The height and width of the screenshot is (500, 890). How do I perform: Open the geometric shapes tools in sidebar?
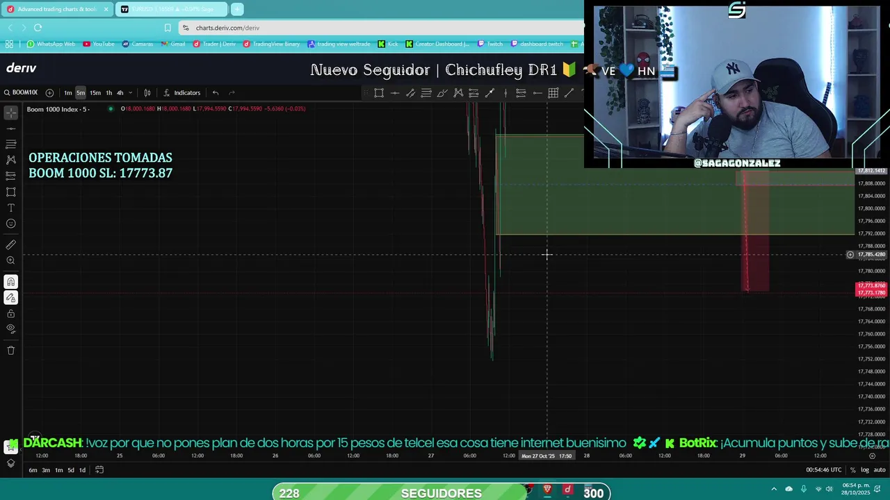coord(10,192)
